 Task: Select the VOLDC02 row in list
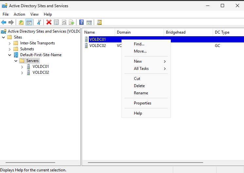(98, 46)
